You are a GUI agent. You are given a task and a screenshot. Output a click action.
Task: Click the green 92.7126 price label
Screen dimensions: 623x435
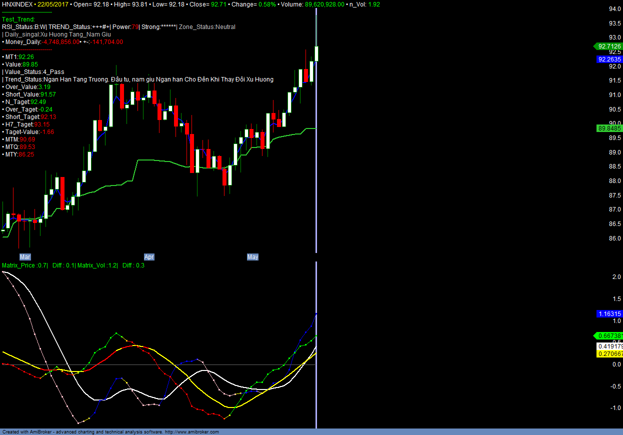pos(608,46)
